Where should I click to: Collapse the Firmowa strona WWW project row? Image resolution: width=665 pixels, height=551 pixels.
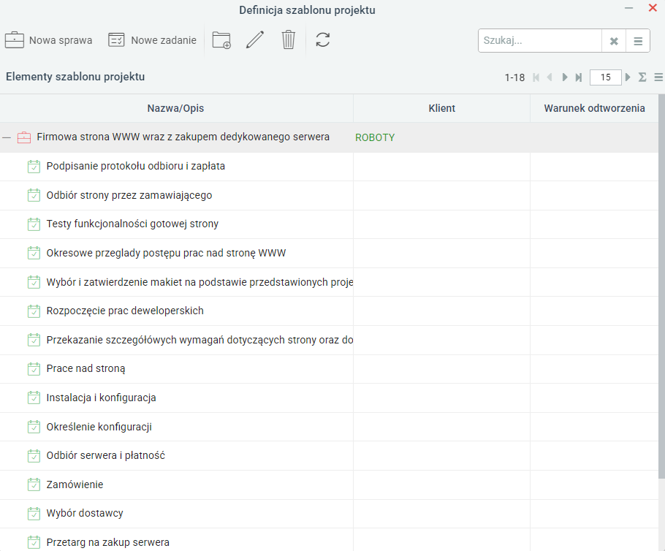[7, 137]
